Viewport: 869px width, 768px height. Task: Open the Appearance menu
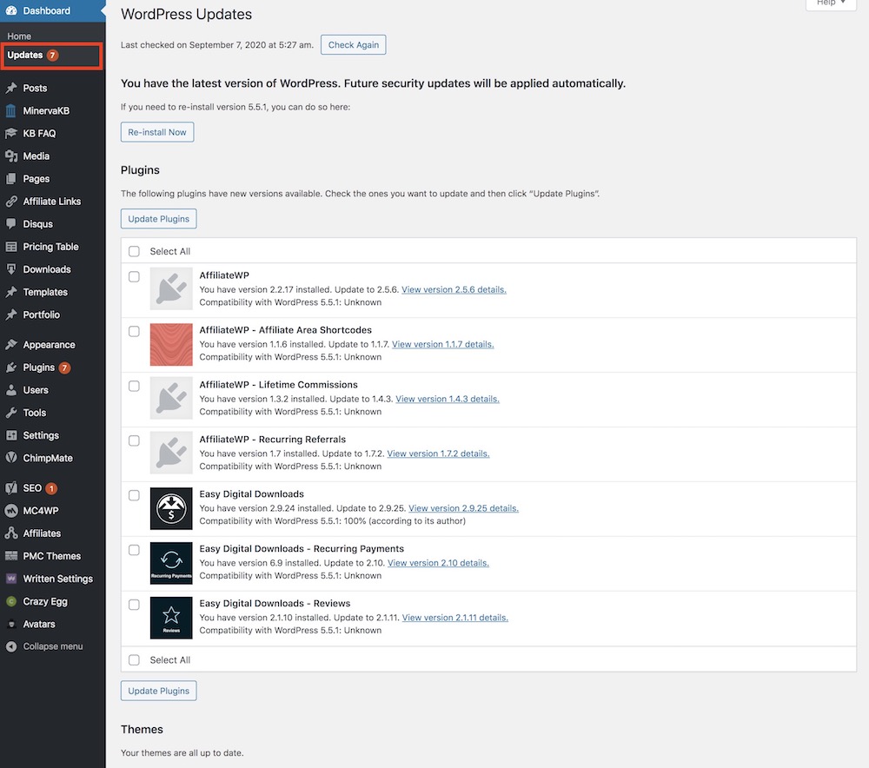[49, 345]
